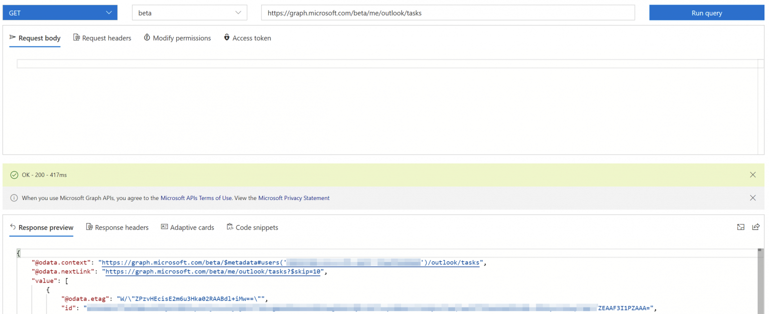The height and width of the screenshot is (314, 769).
Task: Switch to the Response preview tab
Action: point(42,227)
